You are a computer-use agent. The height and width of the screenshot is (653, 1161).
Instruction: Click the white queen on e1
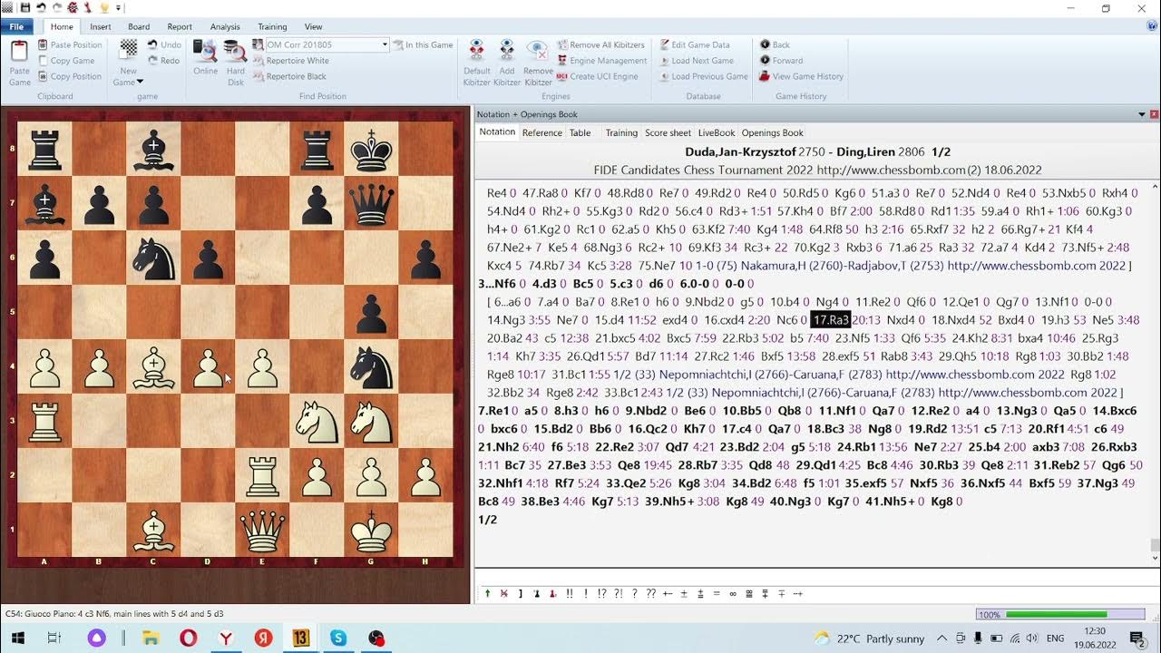click(262, 531)
